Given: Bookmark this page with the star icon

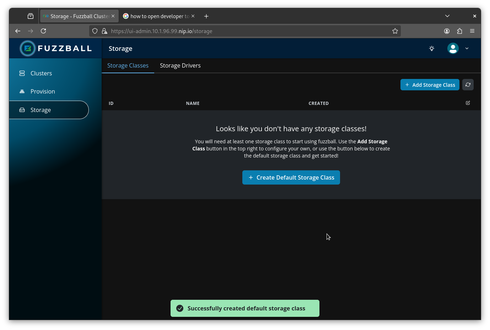Looking at the screenshot, I should pyautogui.click(x=395, y=31).
